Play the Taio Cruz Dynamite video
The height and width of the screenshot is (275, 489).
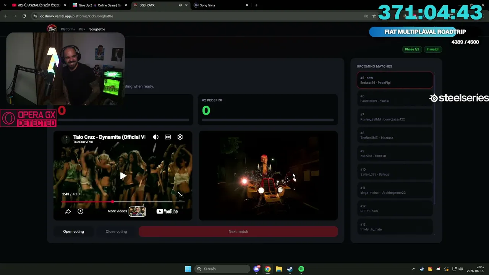point(123,176)
